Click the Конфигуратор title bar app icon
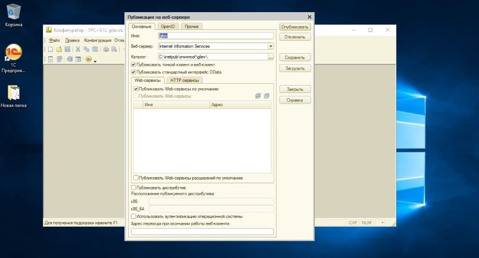This screenshot has height=258, width=479. [49, 30]
